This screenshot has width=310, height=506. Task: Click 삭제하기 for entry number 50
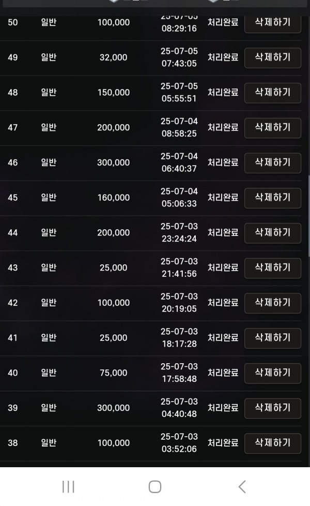click(272, 23)
